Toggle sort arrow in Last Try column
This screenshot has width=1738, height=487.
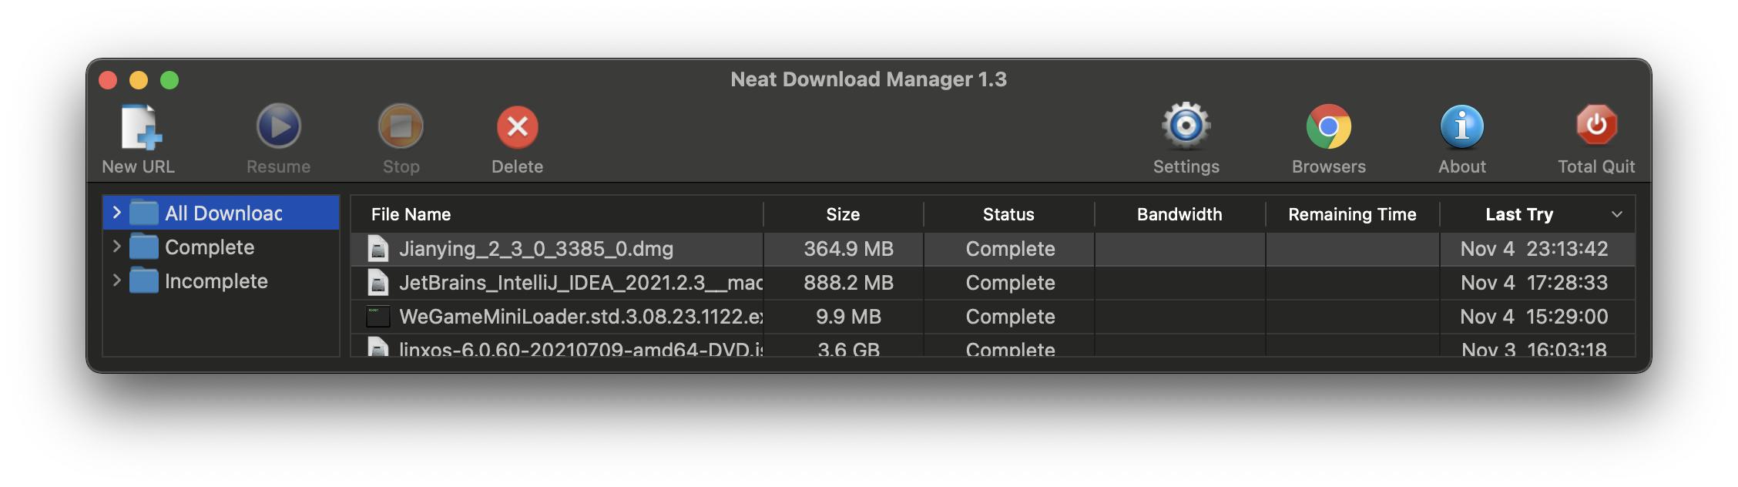(x=1616, y=214)
